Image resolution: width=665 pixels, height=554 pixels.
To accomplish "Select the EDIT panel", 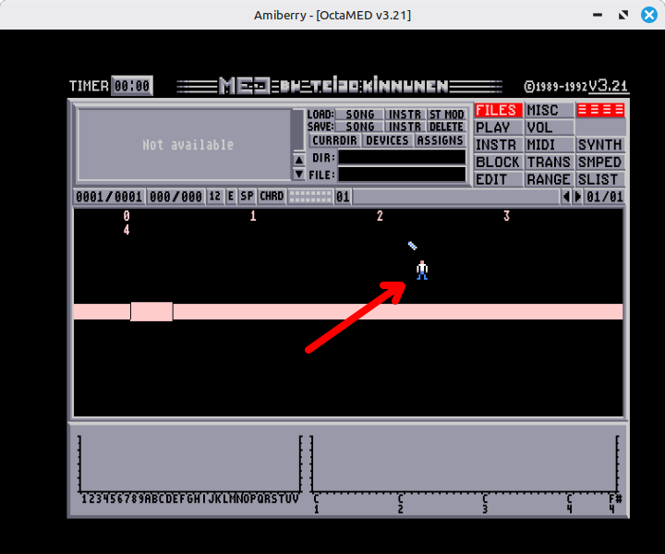I will (498, 180).
